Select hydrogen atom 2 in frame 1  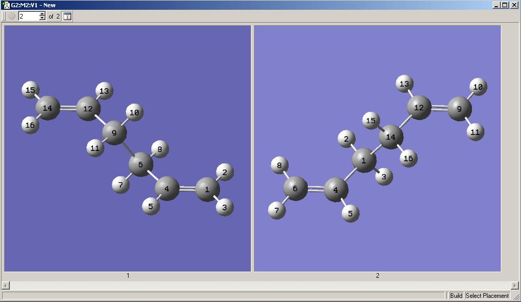point(225,172)
